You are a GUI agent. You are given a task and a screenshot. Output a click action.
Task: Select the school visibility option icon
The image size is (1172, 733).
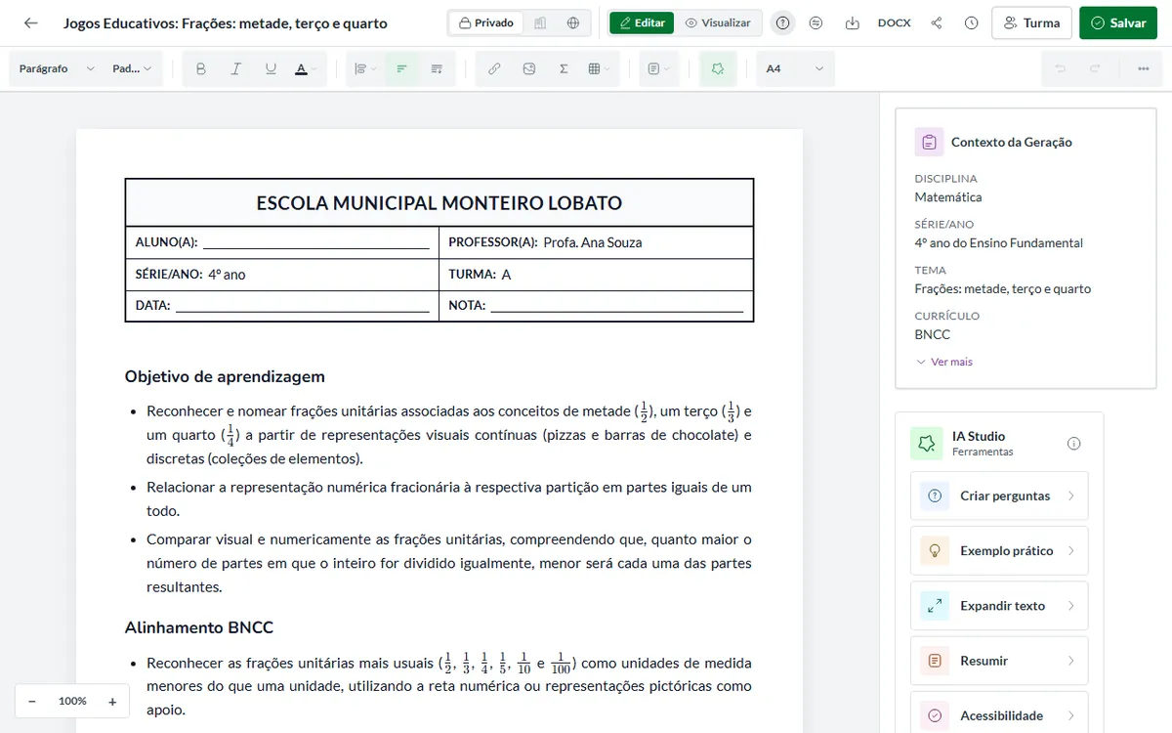pyautogui.click(x=540, y=22)
